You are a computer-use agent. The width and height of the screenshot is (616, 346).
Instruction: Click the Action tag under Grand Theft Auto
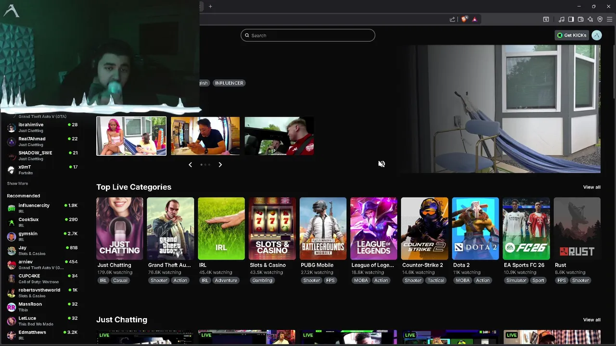click(x=180, y=280)
